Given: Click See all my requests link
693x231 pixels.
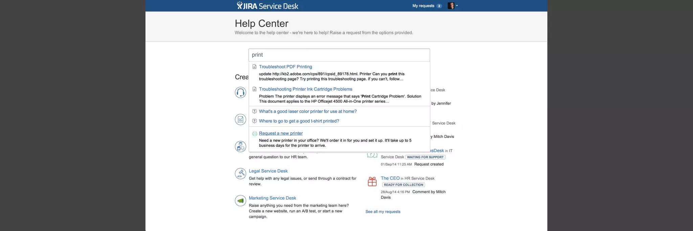Looking at the screenshot, I should 383,211.
